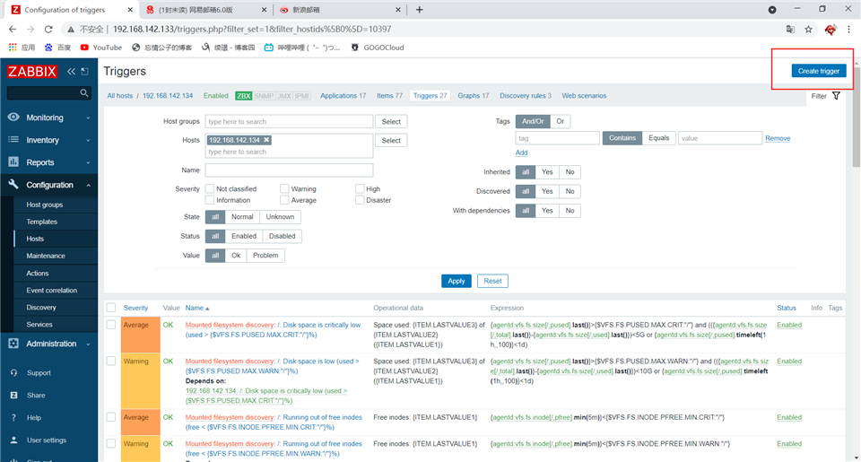Check the Warning severity checkbox in filter
The height and width of the screenshot is (462, 861).
tap(284, 188)
